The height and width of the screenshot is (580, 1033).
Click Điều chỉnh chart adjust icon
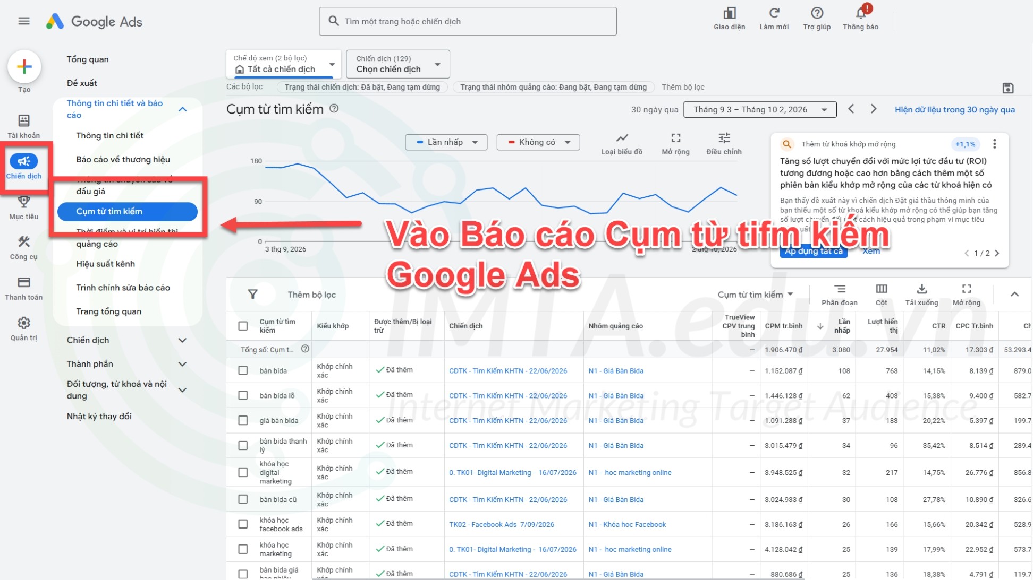(724, 138)
